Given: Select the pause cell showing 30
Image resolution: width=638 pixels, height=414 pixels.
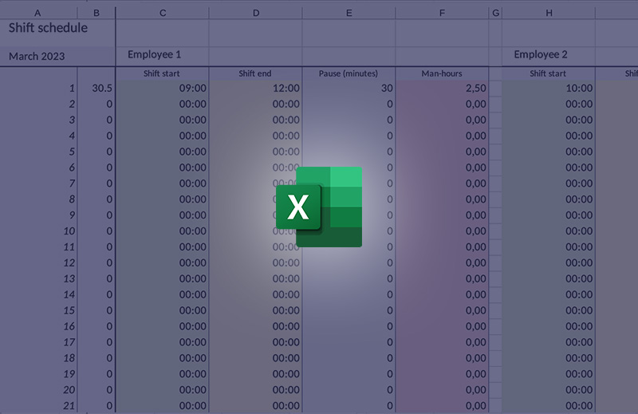Looking at the screenshot, I should [x=349, y=88].
